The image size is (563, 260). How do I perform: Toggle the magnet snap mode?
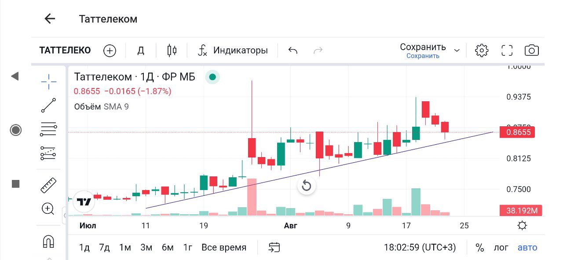[x=48, y=241]
